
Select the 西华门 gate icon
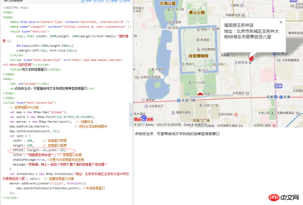tap(183, 64)
